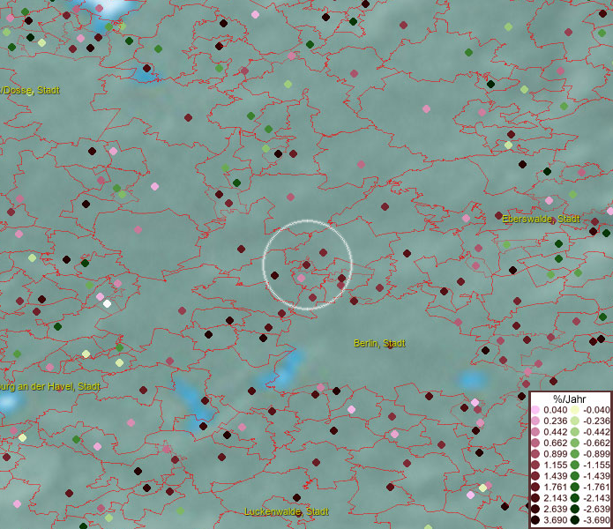Select the -2.143 dark green legend swatch

pos(575,498)
